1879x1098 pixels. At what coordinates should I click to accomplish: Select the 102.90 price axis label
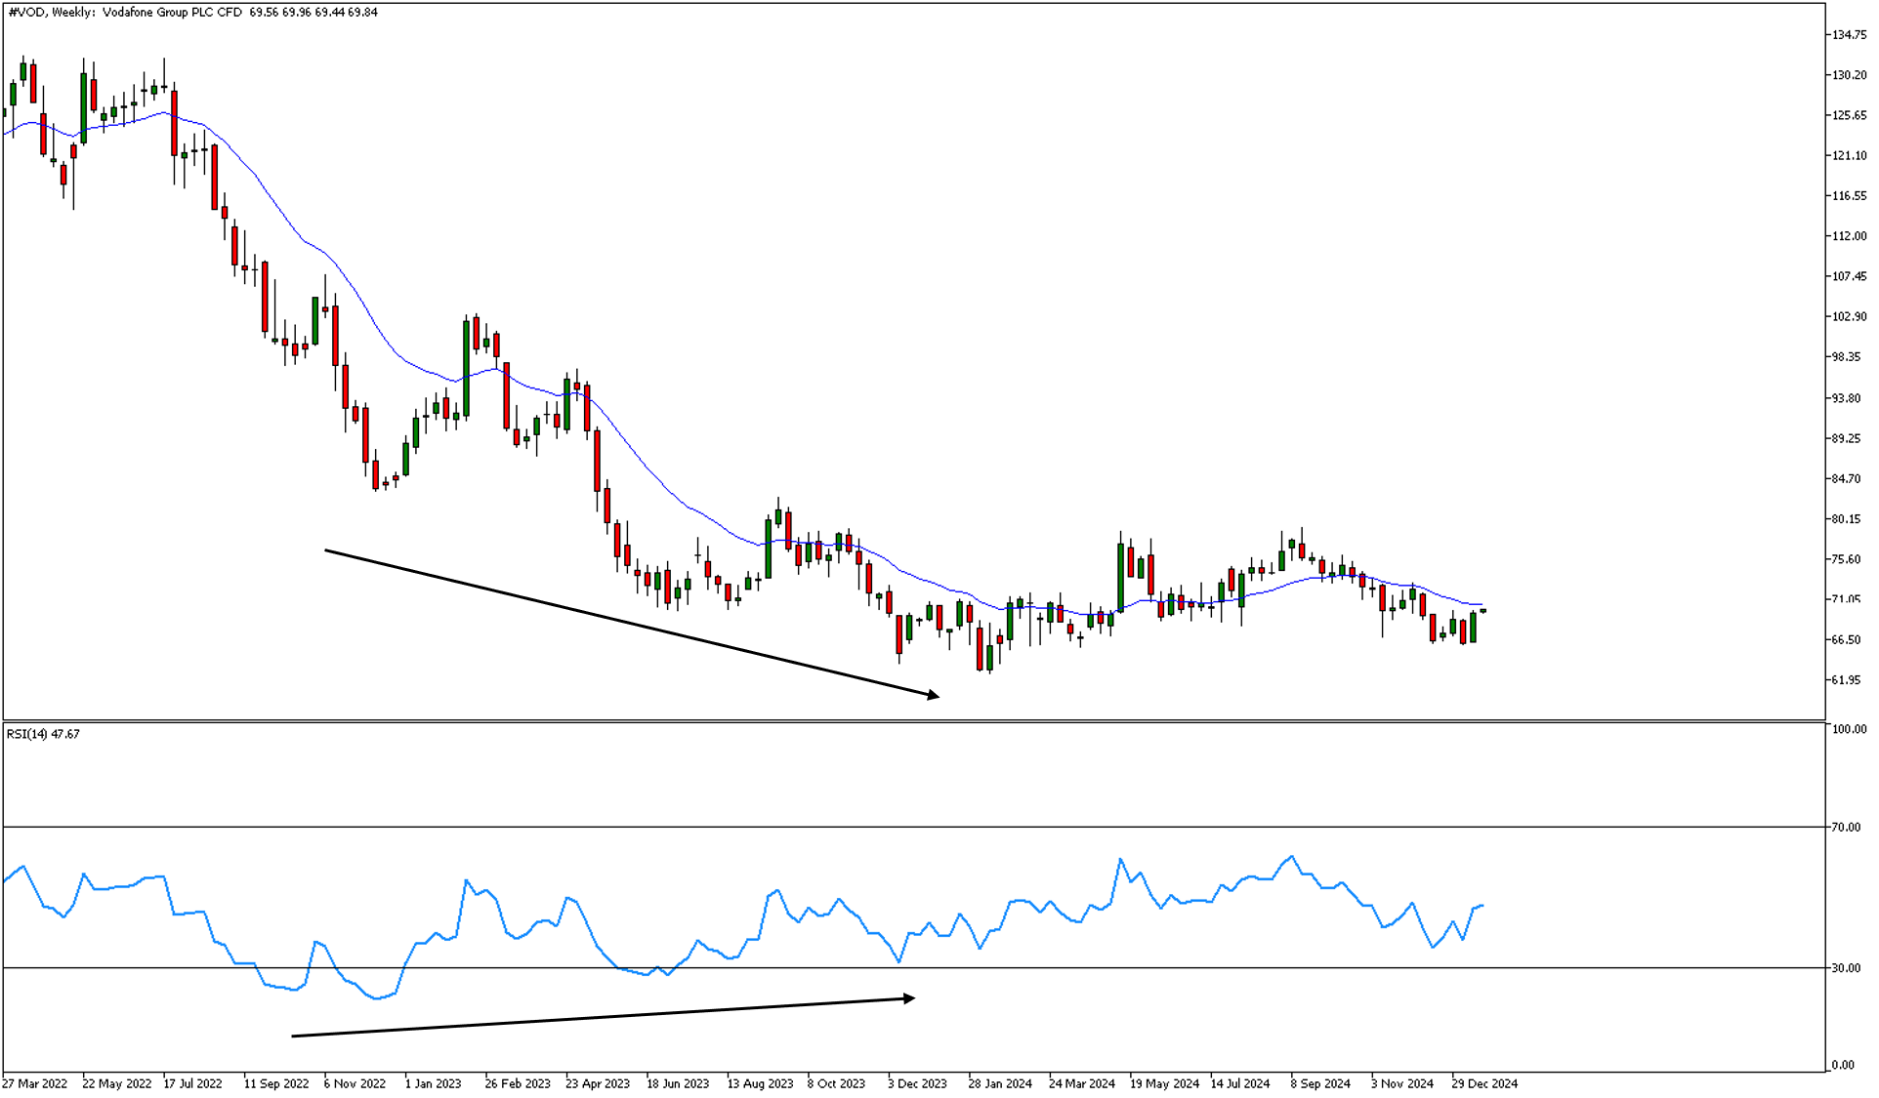tap(1849, 317)
